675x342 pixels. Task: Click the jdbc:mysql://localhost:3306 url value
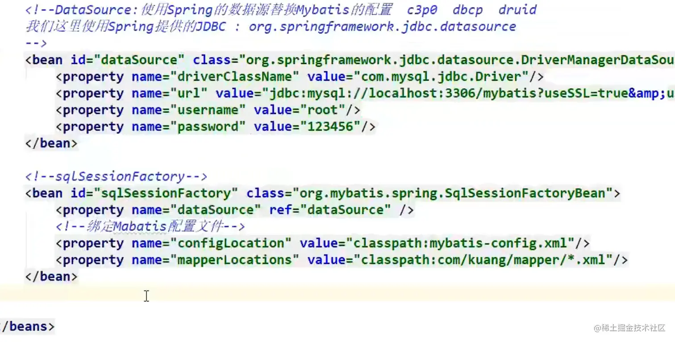tap(468, 94)
